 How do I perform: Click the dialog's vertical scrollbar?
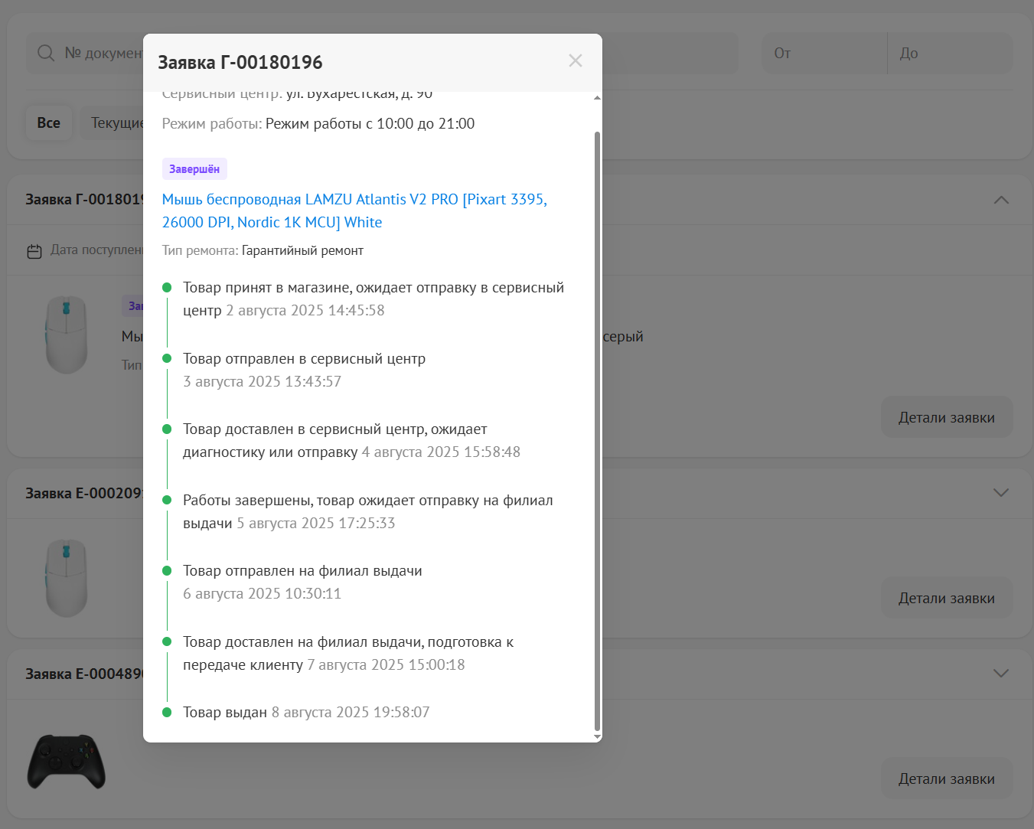point(597,429)
